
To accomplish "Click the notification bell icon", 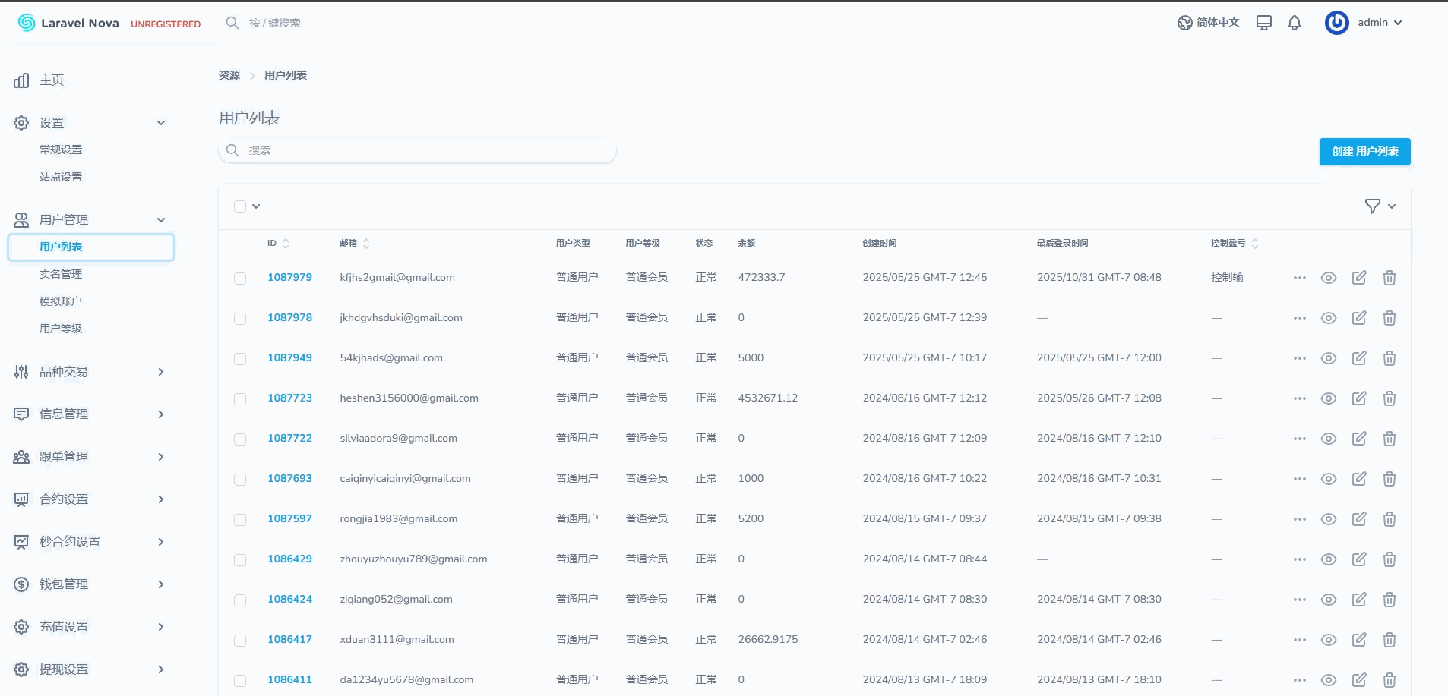I will tap(1295, 23).
